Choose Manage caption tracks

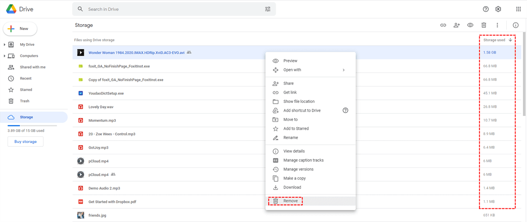310,160
